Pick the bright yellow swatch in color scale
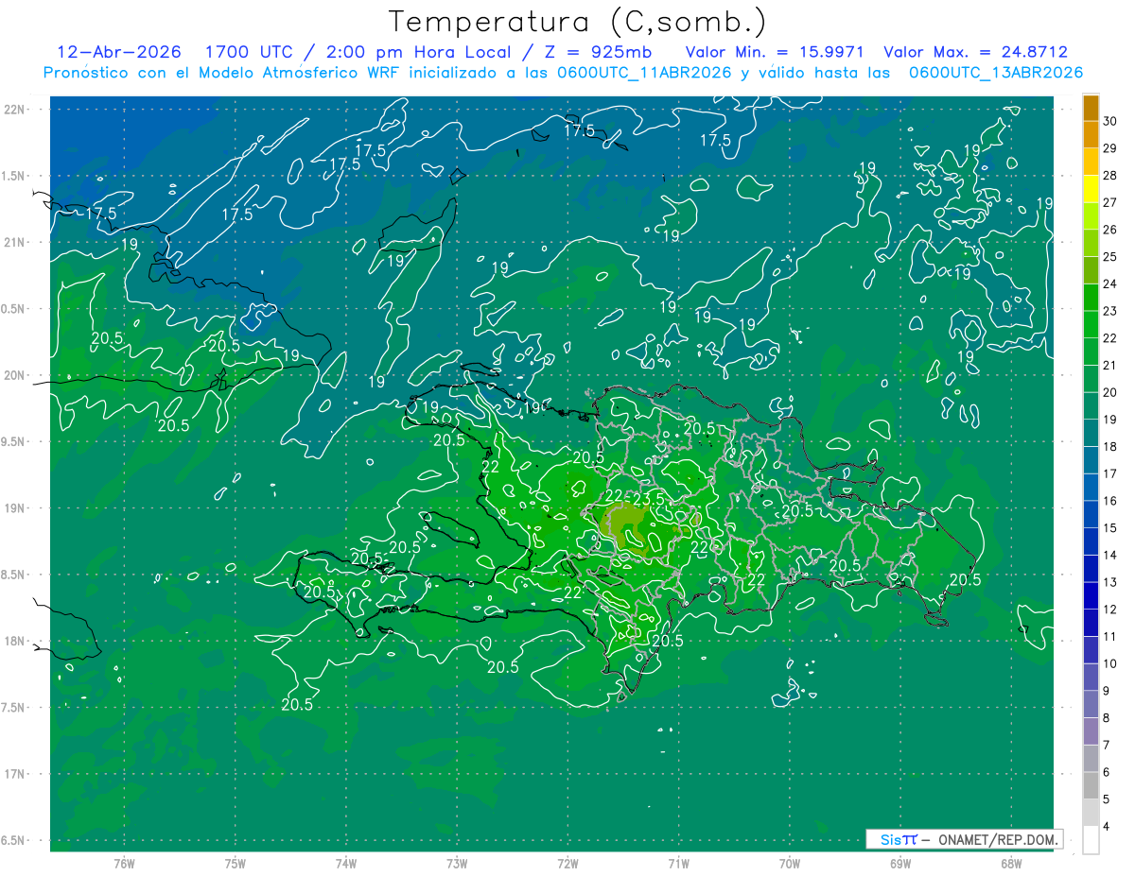Image resolution: width=1135 pixels, height=876 pixels. (x=1091, y=188)
